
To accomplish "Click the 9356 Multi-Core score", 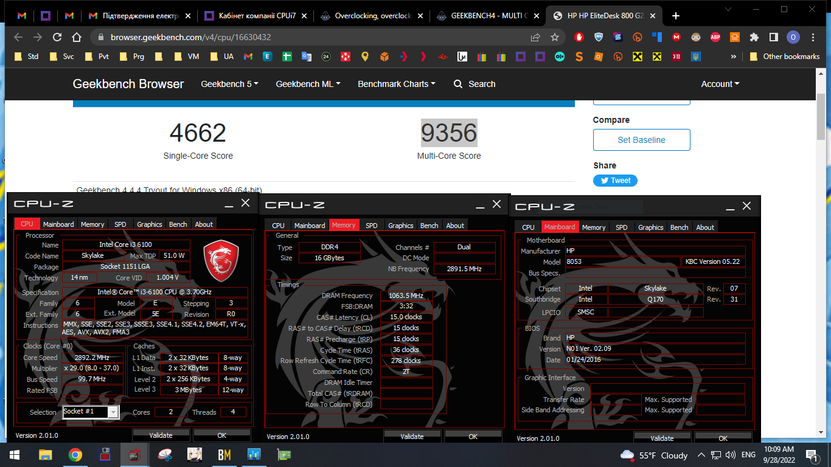I will 449,133.
